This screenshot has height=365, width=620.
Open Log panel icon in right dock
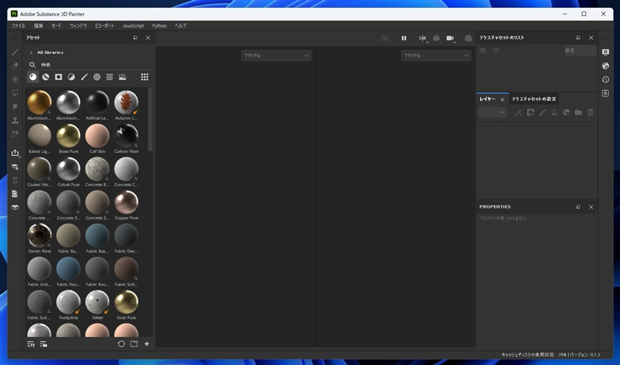click(606, 93)
